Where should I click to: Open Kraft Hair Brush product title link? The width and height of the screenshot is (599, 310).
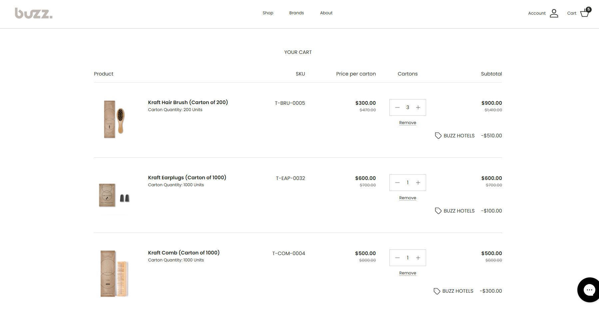click(x=188, y=102)
